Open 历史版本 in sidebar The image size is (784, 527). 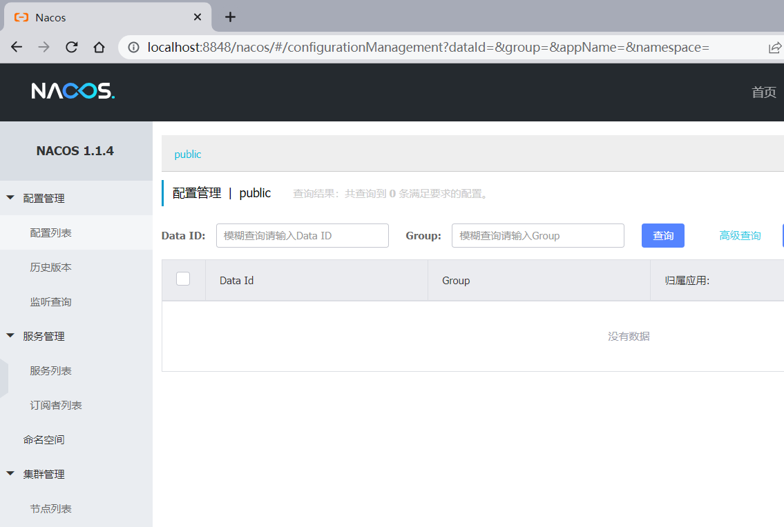pos(76,267)
